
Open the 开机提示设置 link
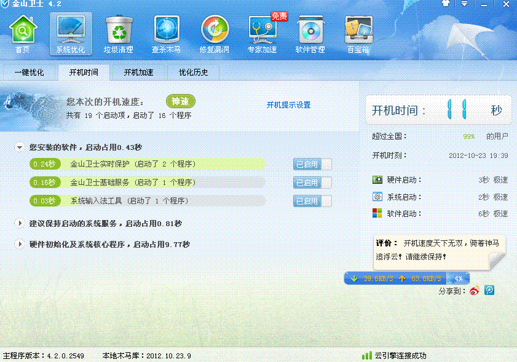click(288, 105)
